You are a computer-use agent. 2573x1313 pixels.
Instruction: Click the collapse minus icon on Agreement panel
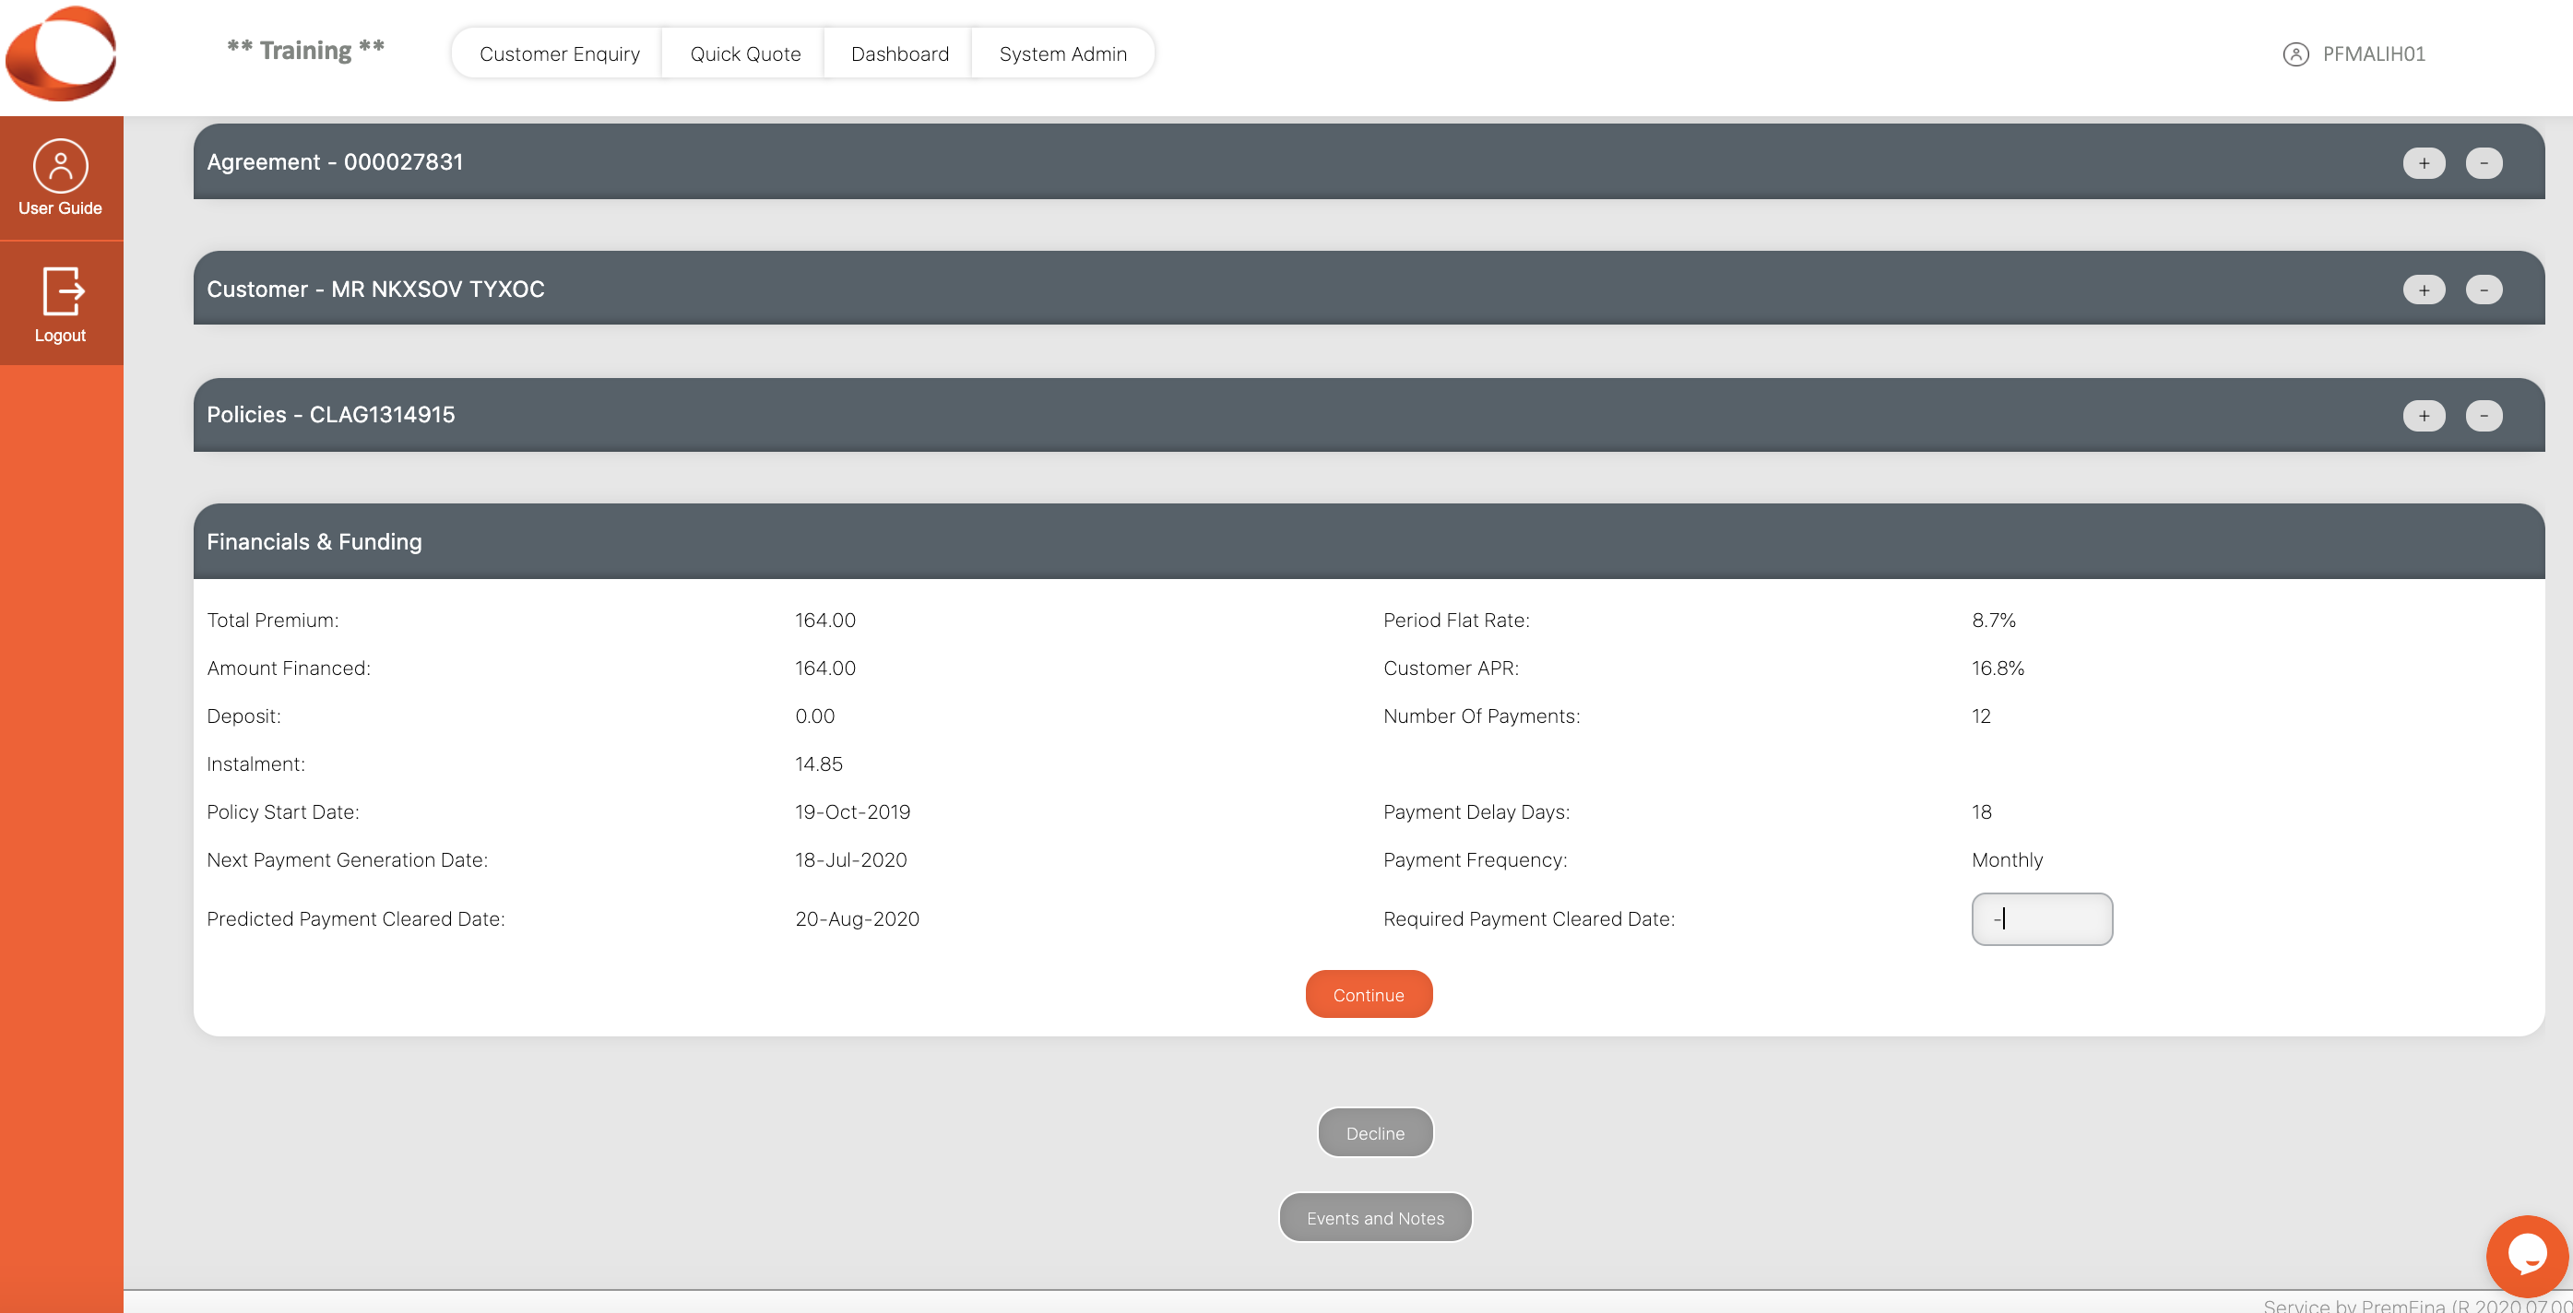(x=2484, y=160)
